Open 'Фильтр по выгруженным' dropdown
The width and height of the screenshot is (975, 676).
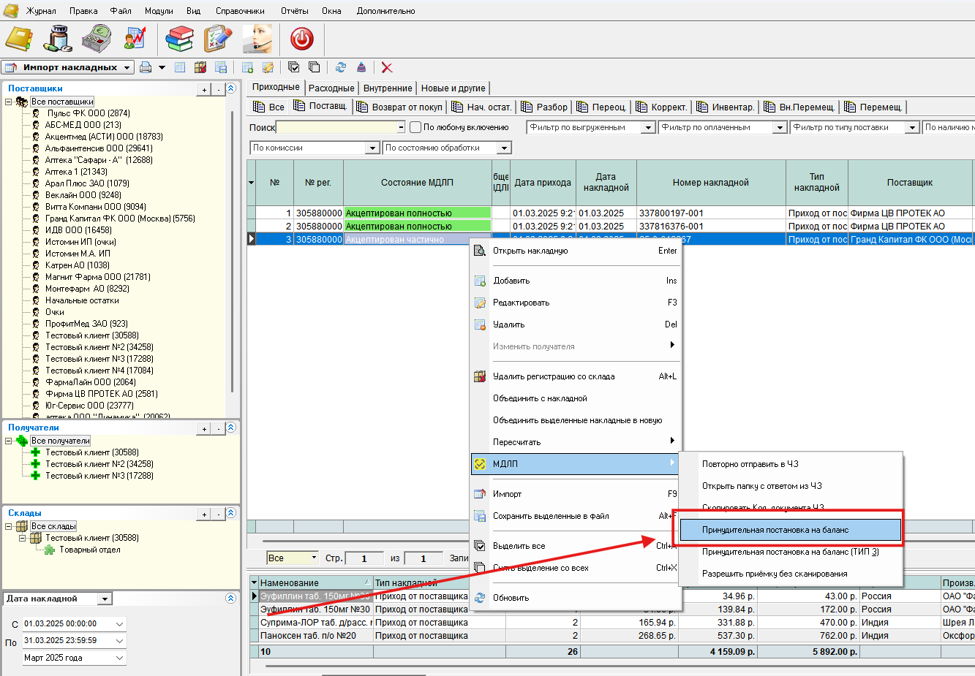coord(647,128)
